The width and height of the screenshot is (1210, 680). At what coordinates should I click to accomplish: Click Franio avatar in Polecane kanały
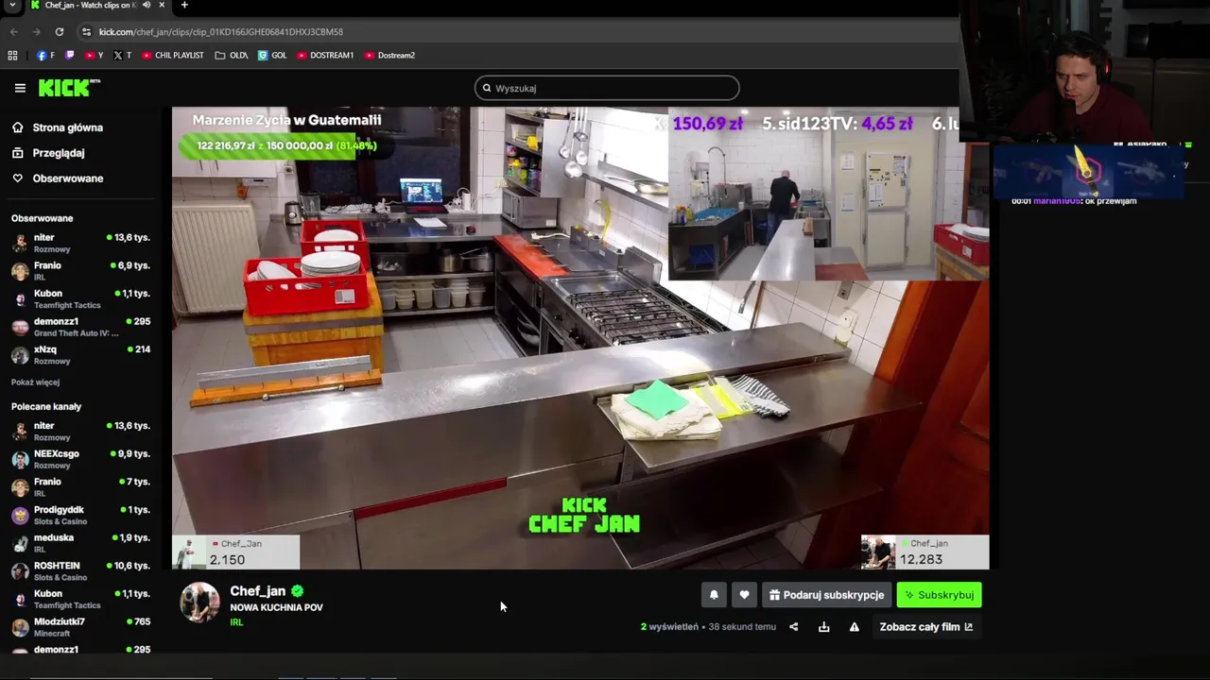point(20,487)
